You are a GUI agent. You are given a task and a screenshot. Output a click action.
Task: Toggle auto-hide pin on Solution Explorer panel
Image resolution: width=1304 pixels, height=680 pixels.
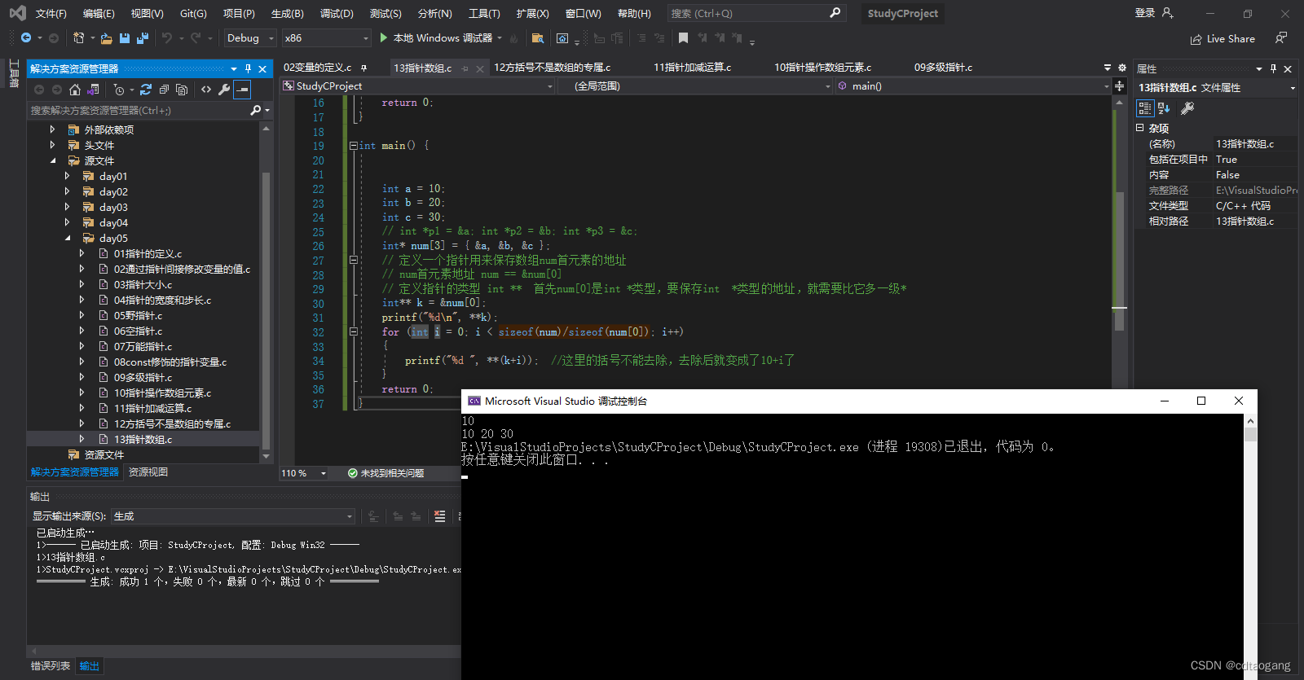click(x=248, y=69)
